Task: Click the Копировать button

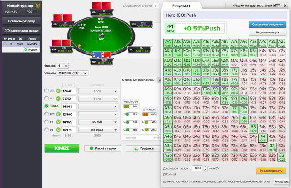Action: point(281,181)
